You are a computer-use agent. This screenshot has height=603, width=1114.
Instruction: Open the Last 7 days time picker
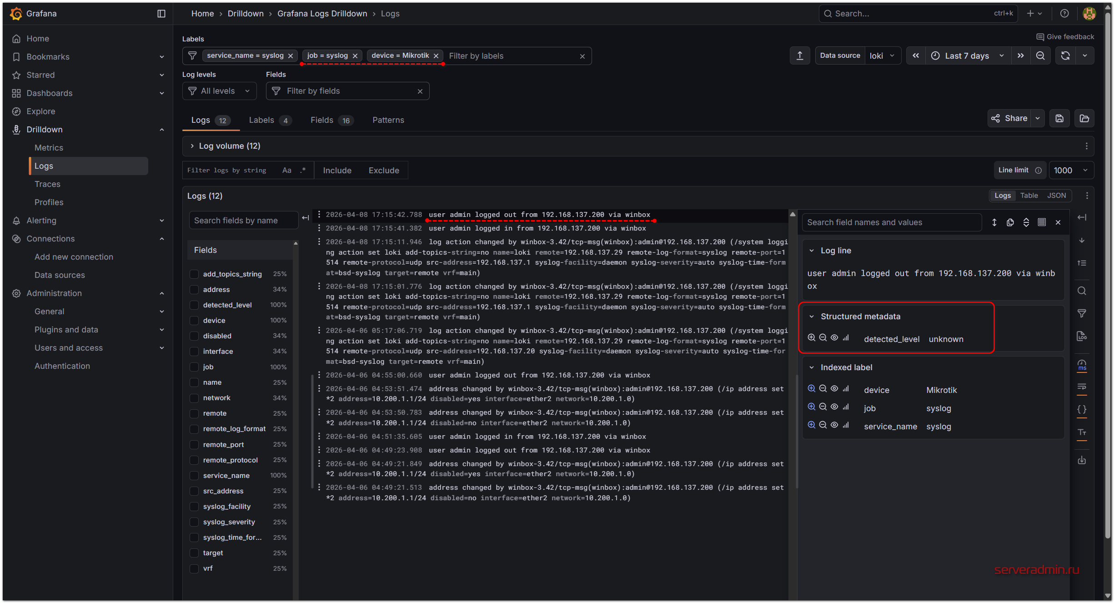click(x=967, y=55)
